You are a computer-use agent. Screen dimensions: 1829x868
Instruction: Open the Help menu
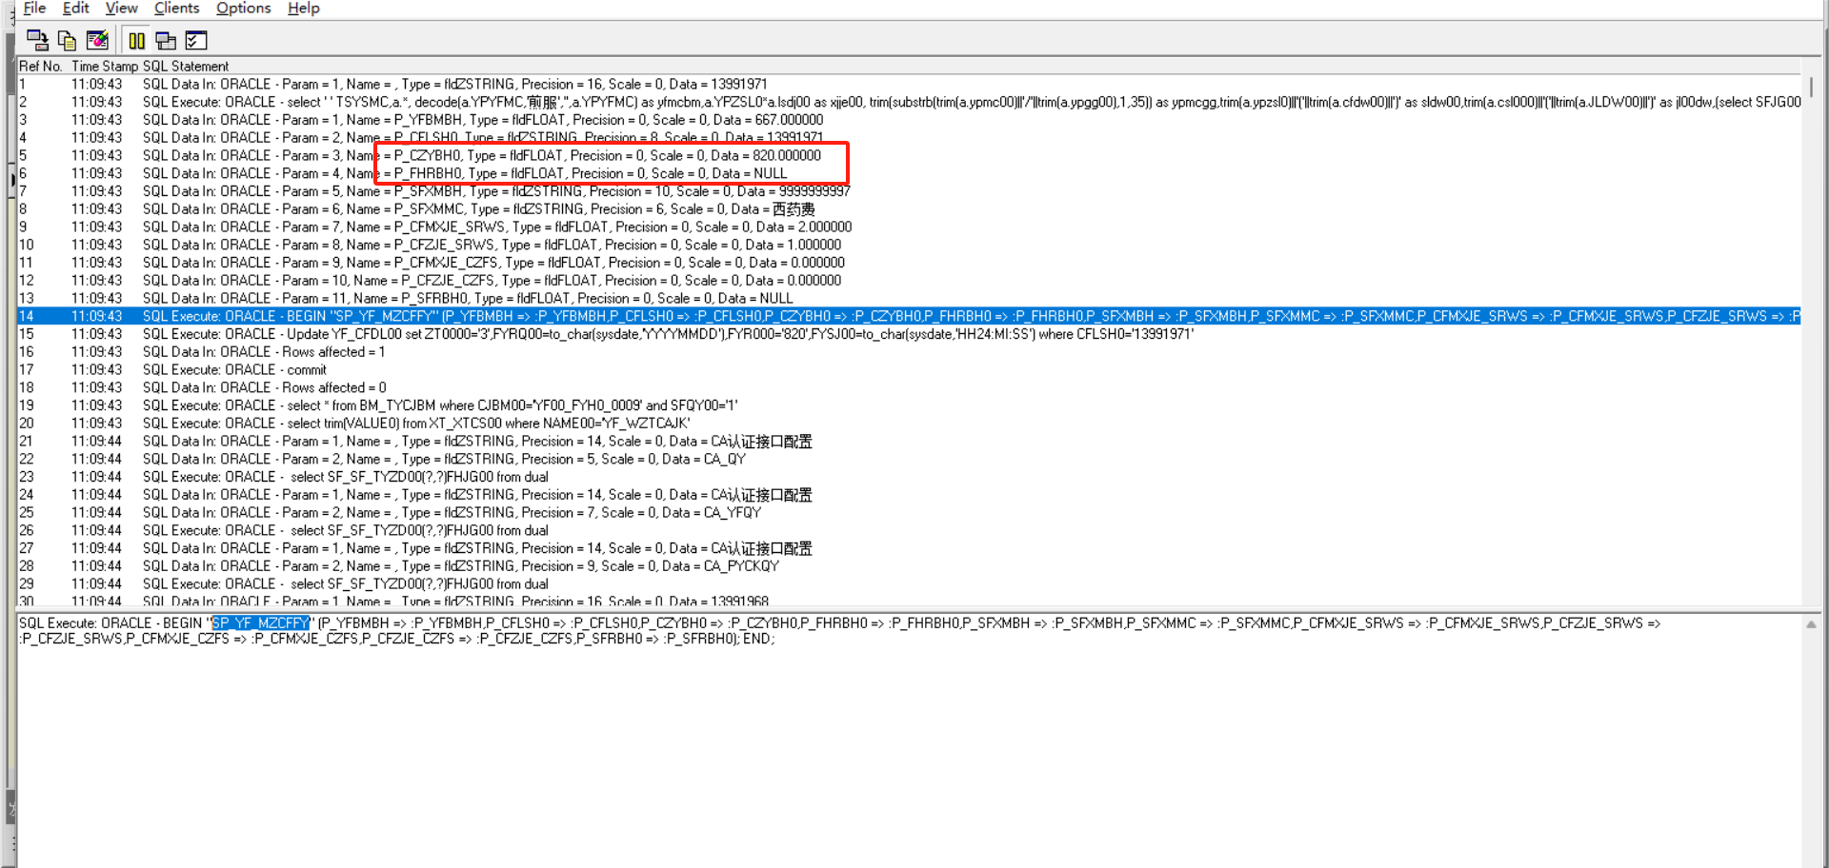tap(303, 9)
